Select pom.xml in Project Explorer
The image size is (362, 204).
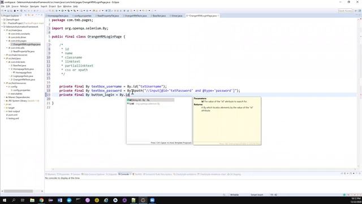point(12,114)
